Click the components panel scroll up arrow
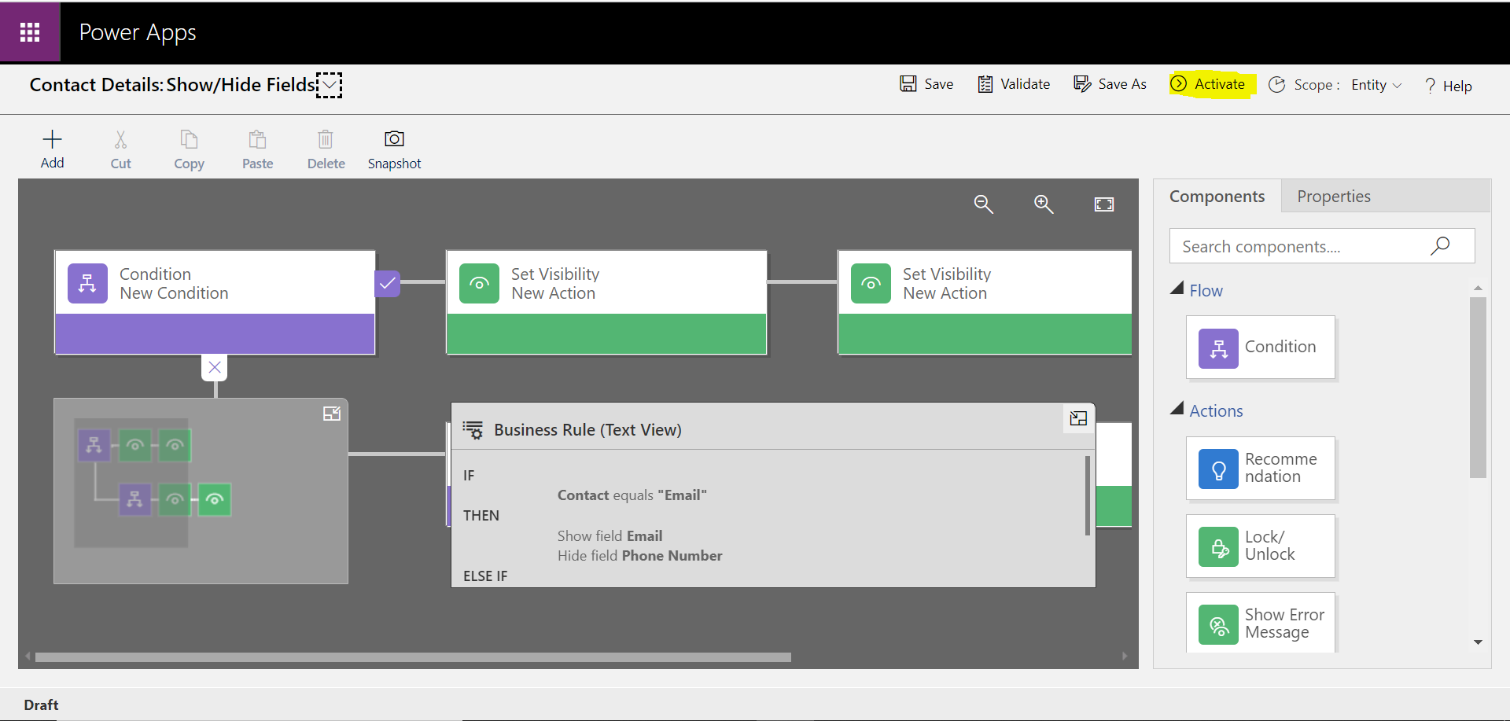The image size is (1510, 721). pos(1478,289)
